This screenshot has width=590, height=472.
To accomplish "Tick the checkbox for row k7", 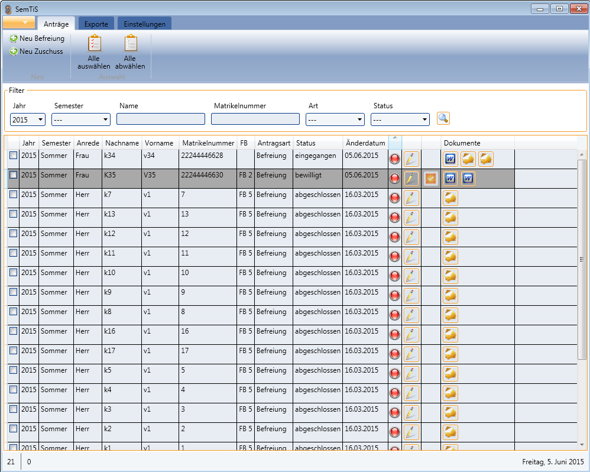I will click(x=13, y=194).
